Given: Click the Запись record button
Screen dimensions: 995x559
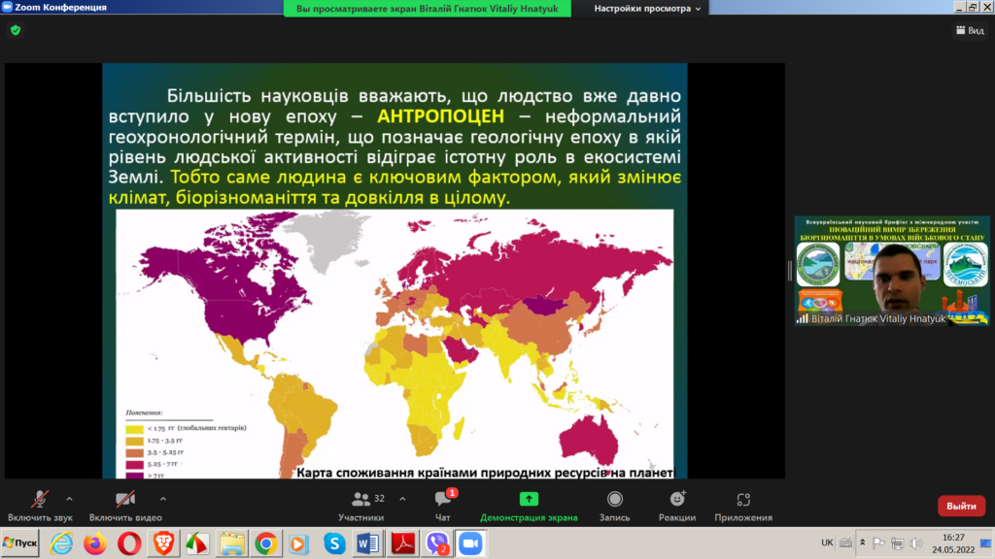Looking at the screenshot, I should (x=614, y=504).
